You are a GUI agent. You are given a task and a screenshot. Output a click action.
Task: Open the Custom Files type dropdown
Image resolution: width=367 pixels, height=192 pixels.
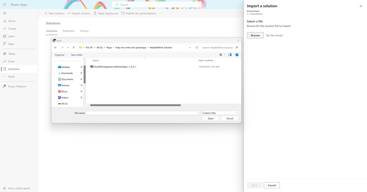coord(220,113)
